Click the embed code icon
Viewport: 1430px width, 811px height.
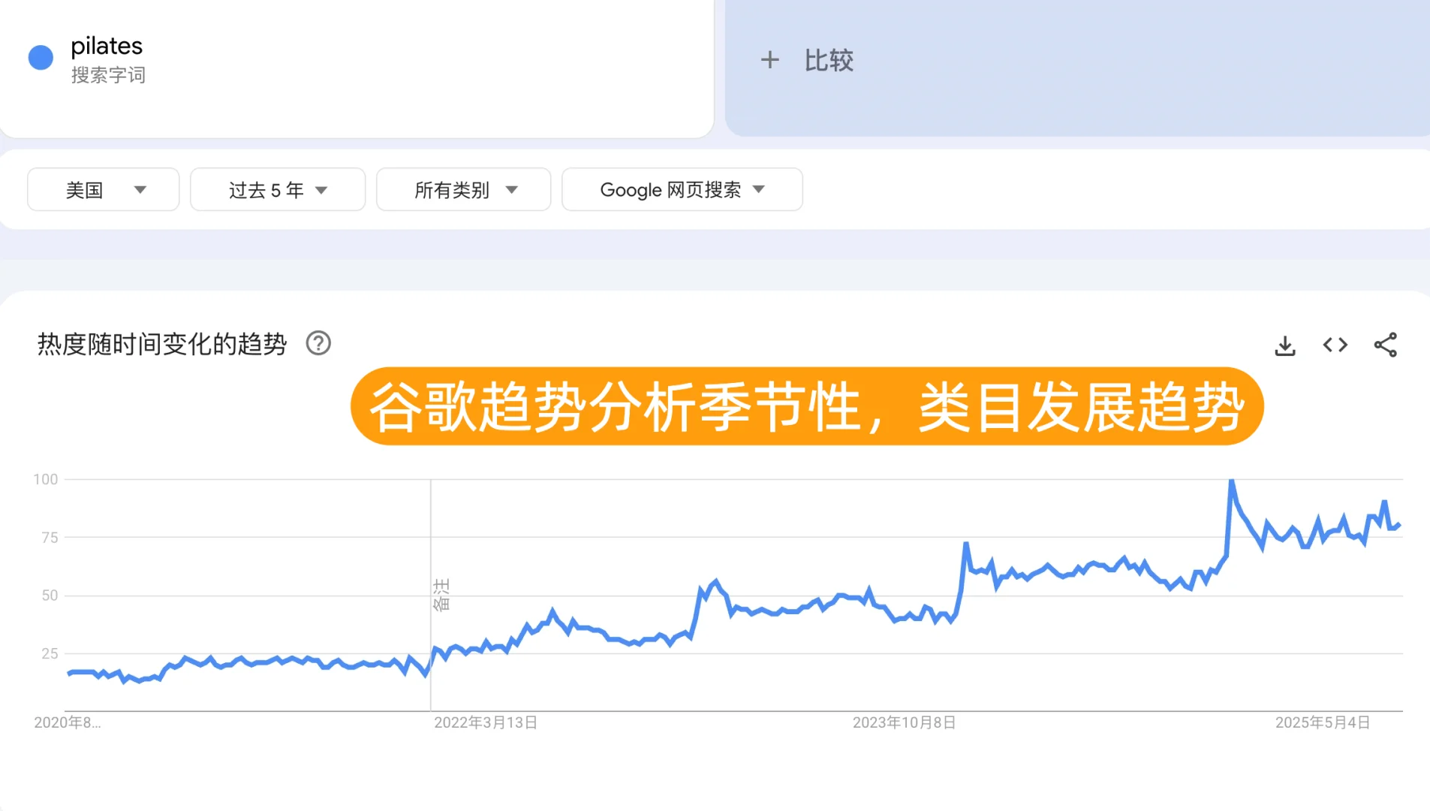pyautogui.click(x=1335, y=345)
